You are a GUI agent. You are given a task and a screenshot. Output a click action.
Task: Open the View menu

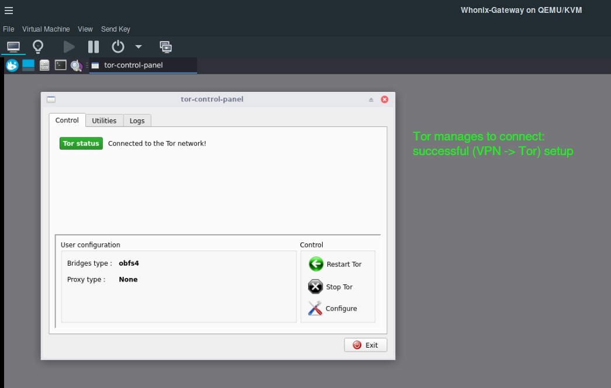[x=85, y=29]
